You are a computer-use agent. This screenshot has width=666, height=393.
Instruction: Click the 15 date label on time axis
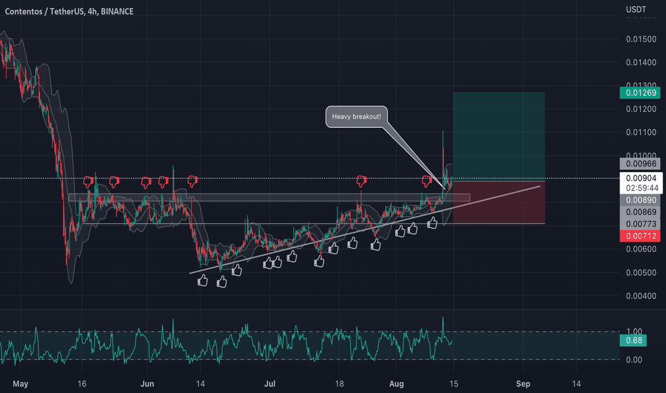454,384
